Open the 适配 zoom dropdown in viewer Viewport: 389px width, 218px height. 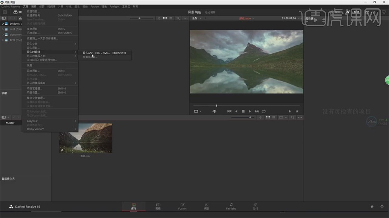[x=196, y=18]
